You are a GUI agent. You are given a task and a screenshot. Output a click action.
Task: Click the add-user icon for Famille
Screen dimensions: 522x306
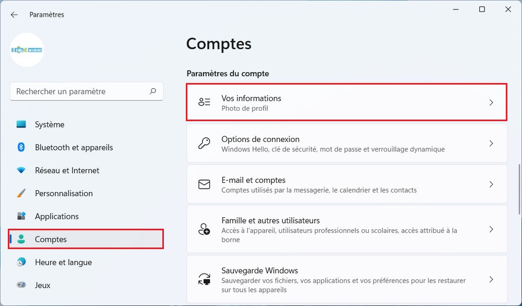coord(204,229)
